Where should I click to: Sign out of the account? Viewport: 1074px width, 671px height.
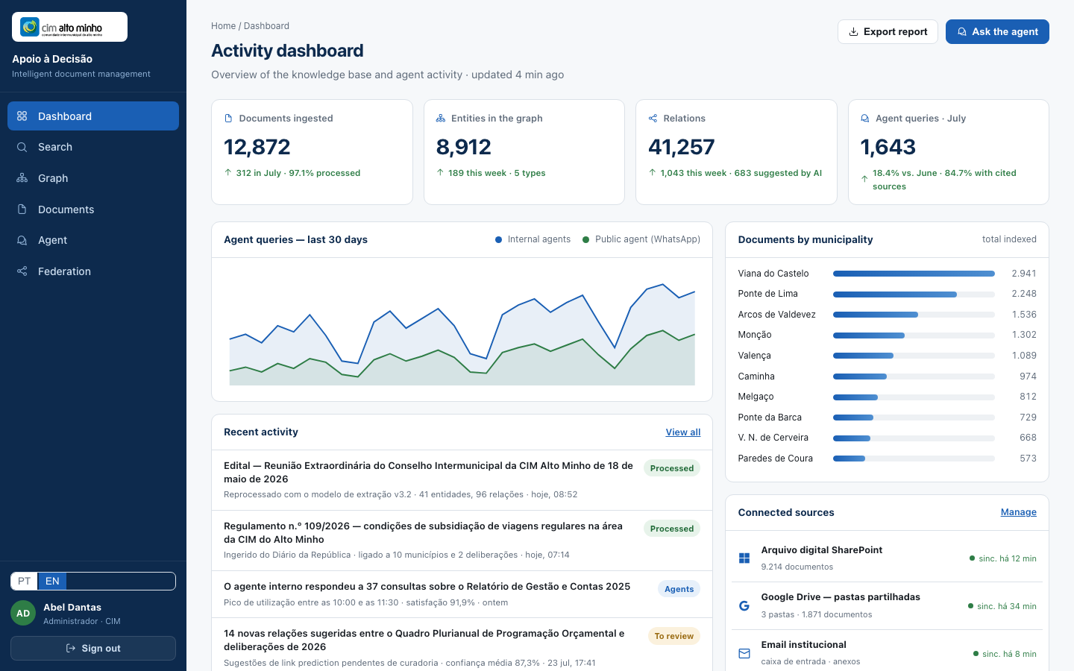[93, 648]
